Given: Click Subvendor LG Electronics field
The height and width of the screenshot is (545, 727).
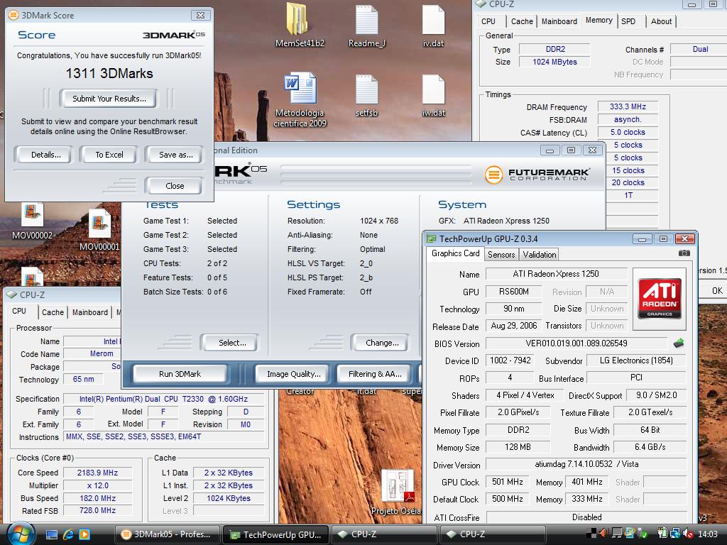Looking at the screenshot, I should pyautogui.click(x=635, y=360).
